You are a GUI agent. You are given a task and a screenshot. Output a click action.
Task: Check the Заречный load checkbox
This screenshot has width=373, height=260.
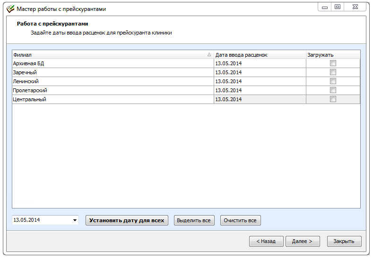point(333,72)
